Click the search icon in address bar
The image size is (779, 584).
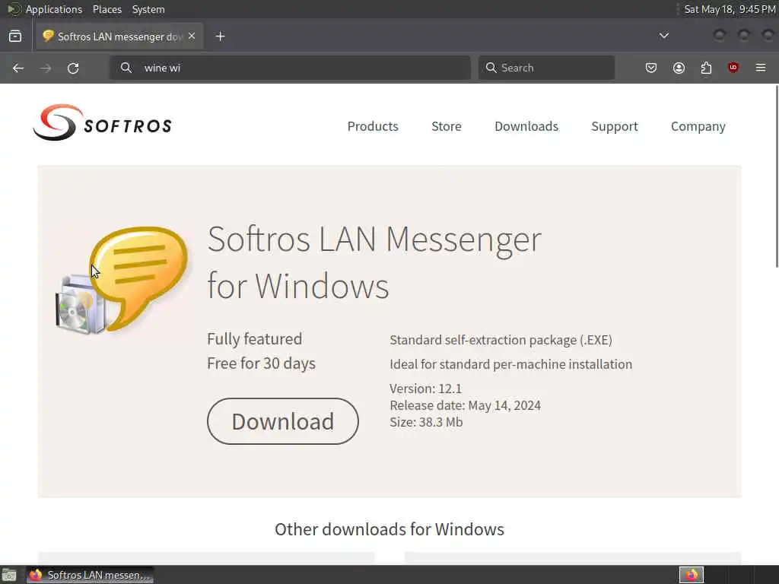pyautogui.click(x=126, y=68)
